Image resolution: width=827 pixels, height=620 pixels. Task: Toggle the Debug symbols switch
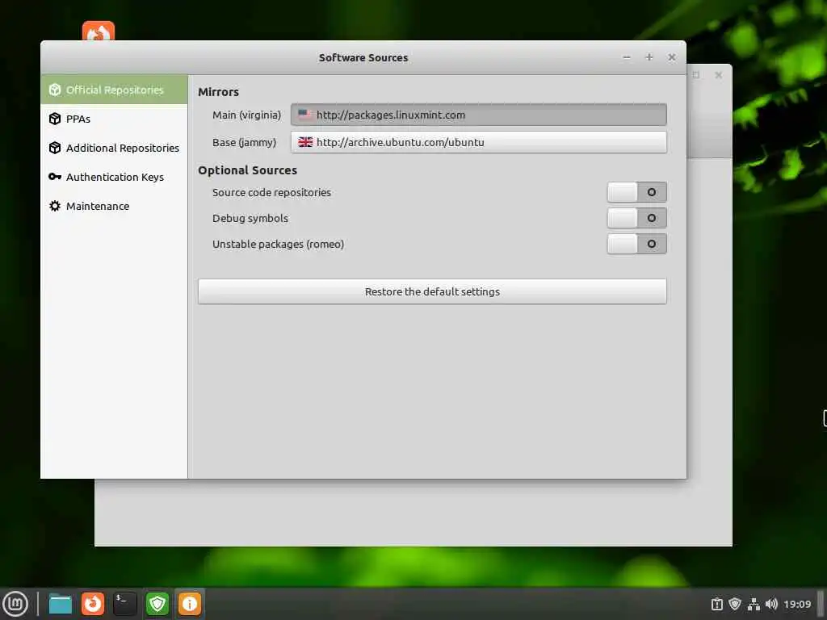[x=636, y=218]
